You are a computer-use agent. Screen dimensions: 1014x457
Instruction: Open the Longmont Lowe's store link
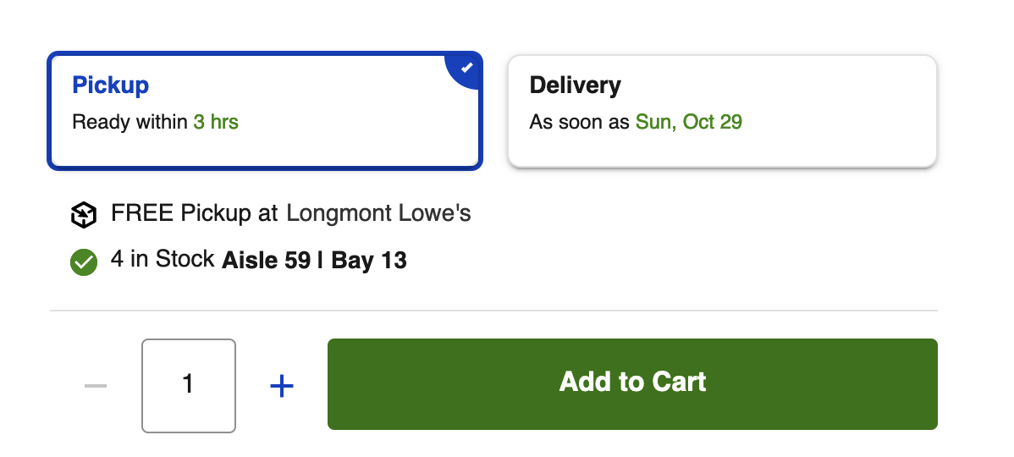point(378,212)
